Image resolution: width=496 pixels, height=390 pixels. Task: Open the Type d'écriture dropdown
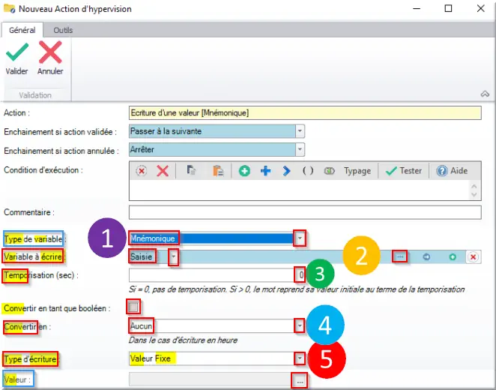(x=300, y=358)
